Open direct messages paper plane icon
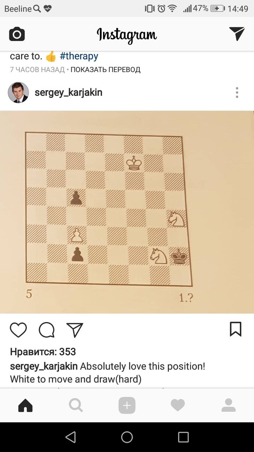The height and width of the screenshot is (452, 254). point(237,34)
